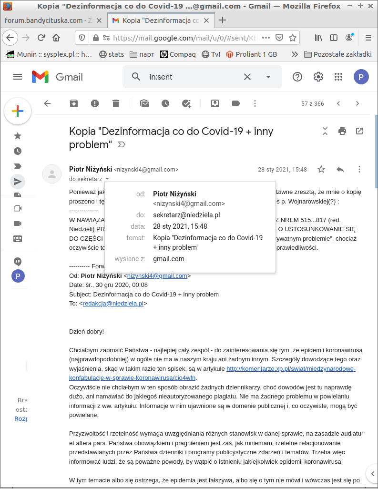The height and width of the screenshot is (489, 378).
Task: Open Gmail Help and support
Action: pos(297,77)
